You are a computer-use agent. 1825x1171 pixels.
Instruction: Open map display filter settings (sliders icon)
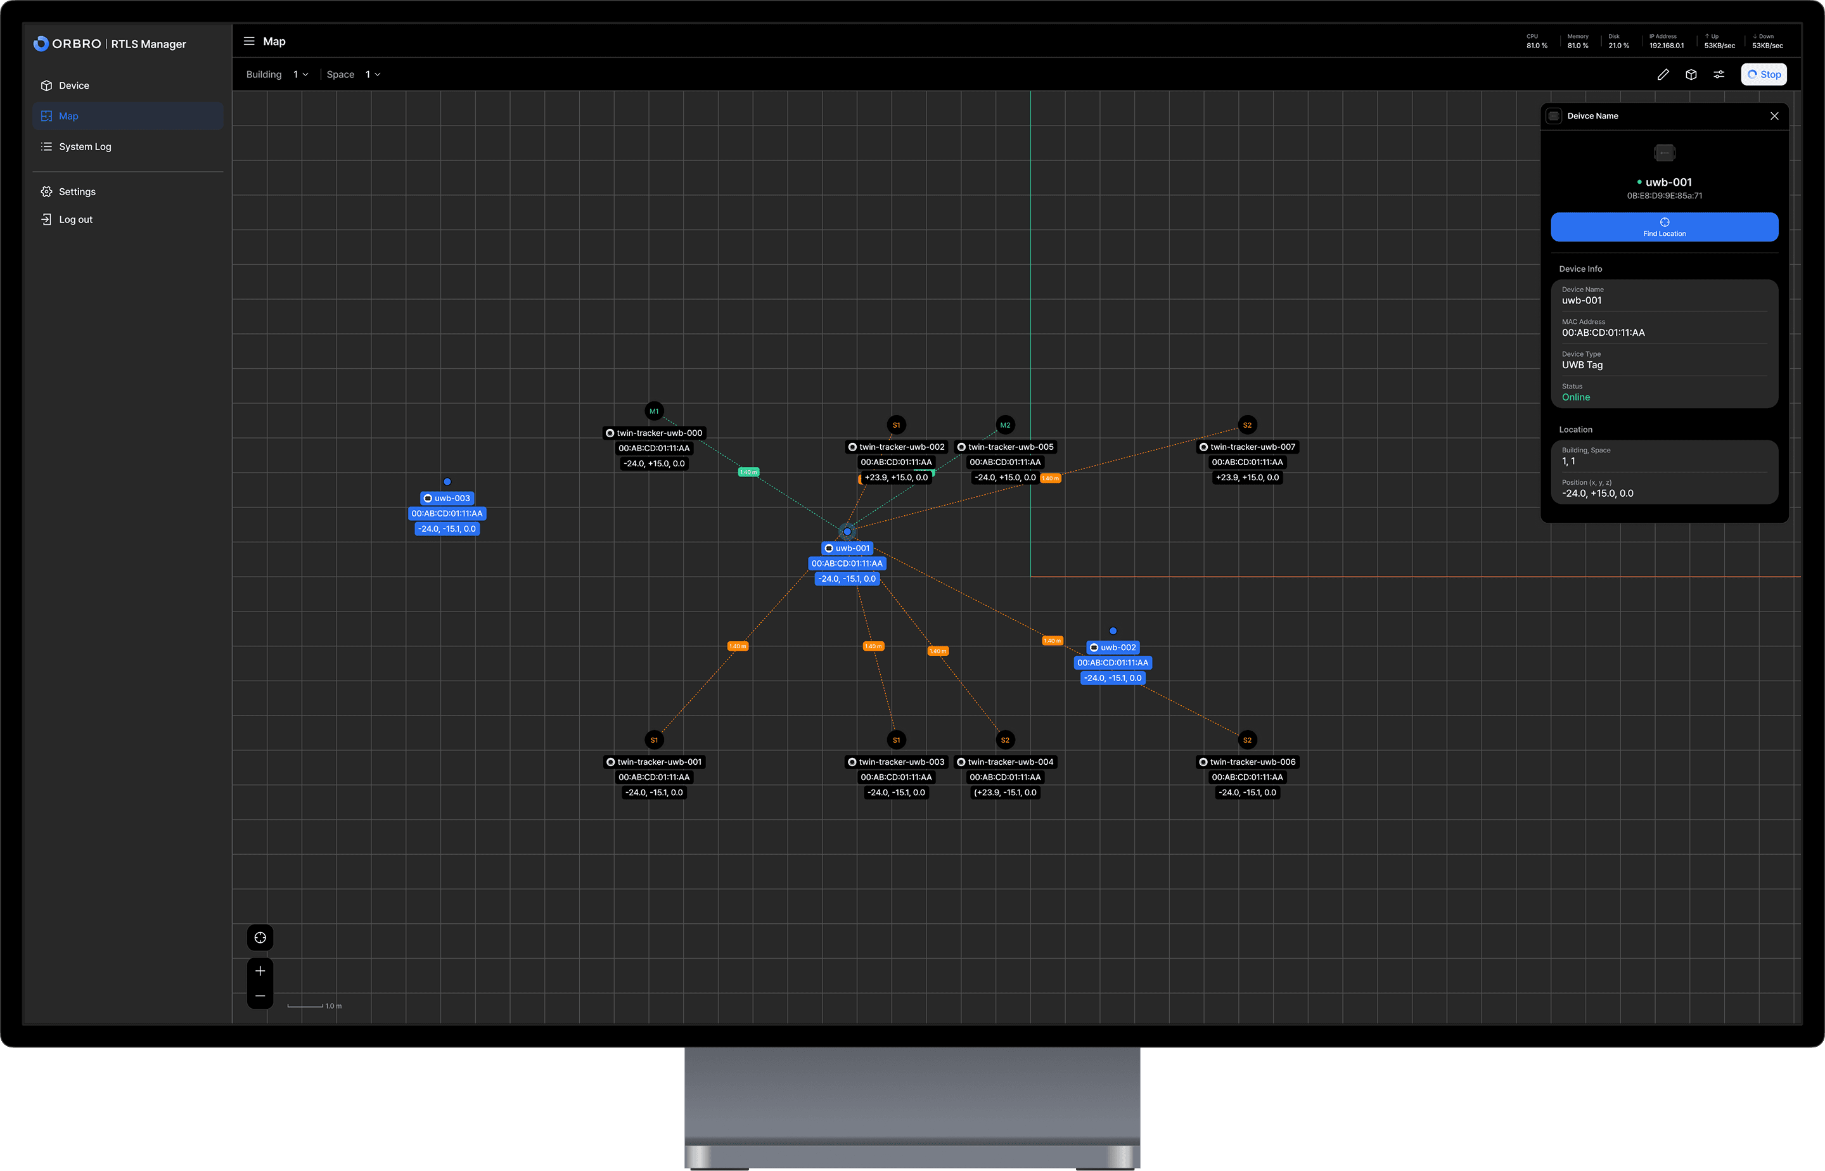pos(1719,74)
